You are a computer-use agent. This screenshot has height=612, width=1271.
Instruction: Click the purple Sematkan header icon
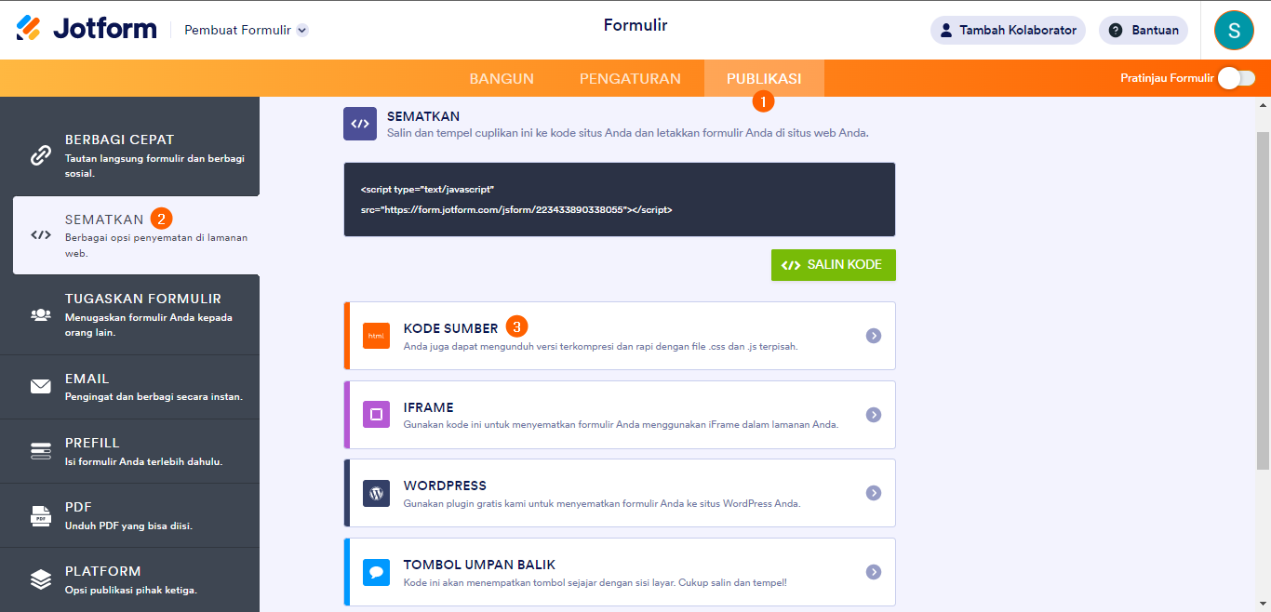tap(360, 124)
